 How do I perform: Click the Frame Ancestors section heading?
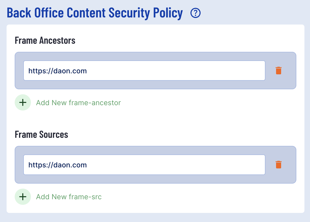pos(45,40)
